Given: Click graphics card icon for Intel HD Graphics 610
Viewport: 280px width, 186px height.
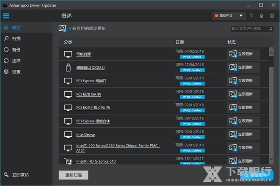Looking at the screenshot, I should point(69,161).
